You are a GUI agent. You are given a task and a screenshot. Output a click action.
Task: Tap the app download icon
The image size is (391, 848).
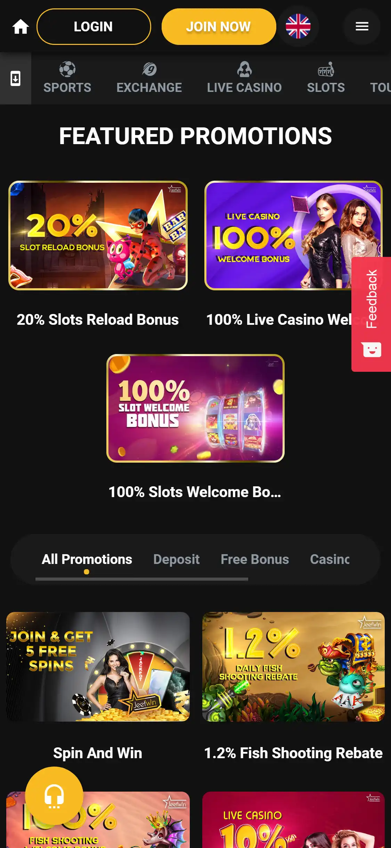16,78
